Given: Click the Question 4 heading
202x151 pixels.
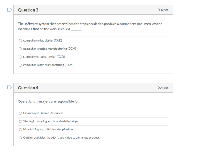Looking at the screenshot, I should 28,88.
